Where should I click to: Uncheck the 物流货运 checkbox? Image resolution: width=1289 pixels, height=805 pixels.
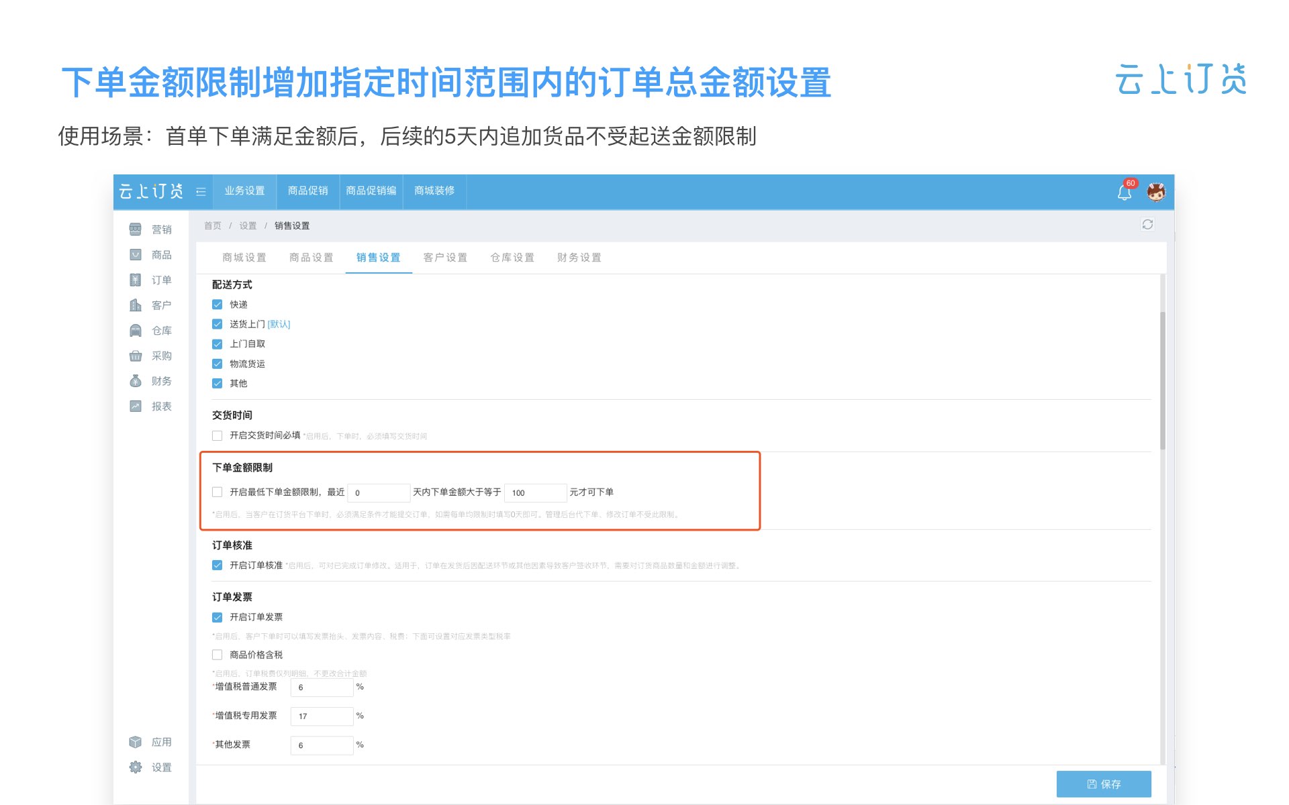click(x=217, y=364)
